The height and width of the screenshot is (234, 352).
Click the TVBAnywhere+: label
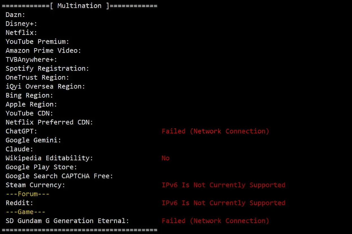tap(31, 60)
